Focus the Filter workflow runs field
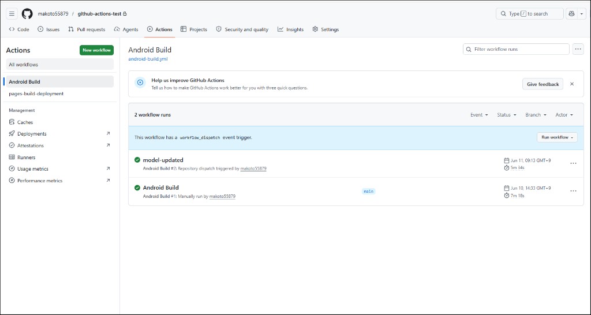Viewport: 591px width, 315px height. point(516,49)
